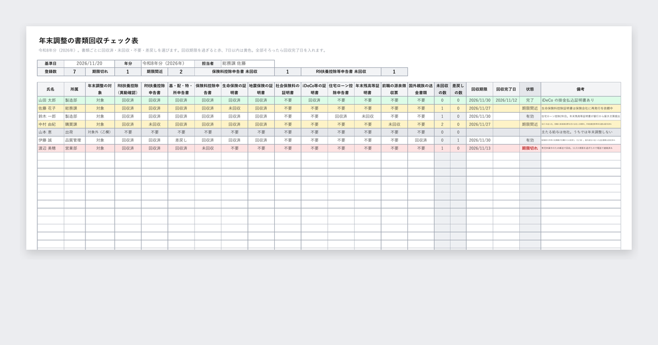Select the 氏名 column header
658x345 pixels.
[50, 89]
